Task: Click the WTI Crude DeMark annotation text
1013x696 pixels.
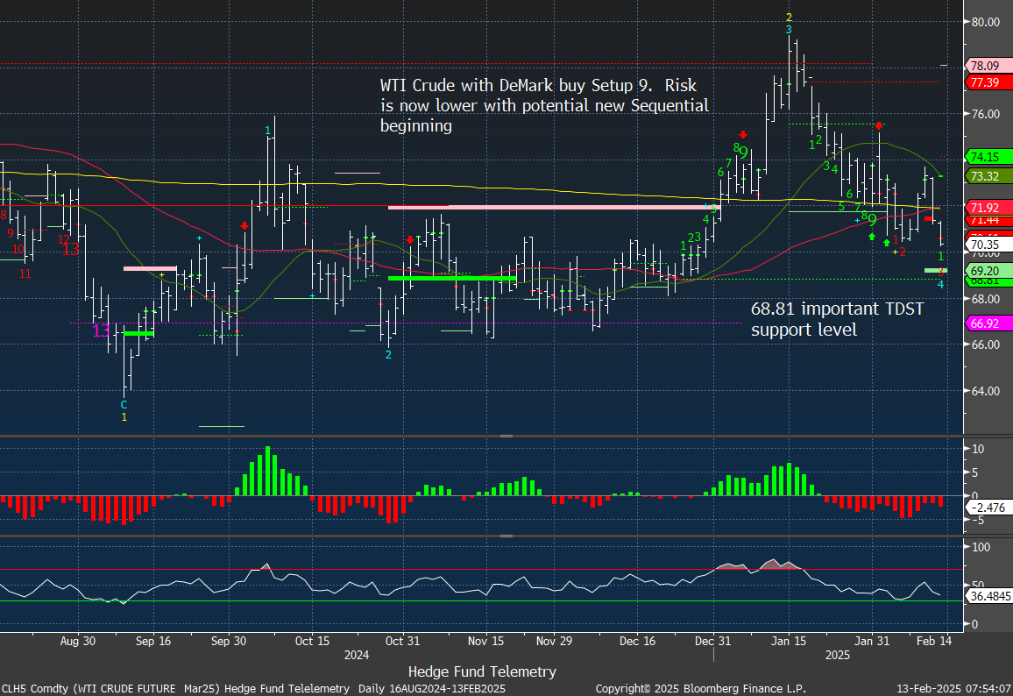Action: [x=543, y=105]
